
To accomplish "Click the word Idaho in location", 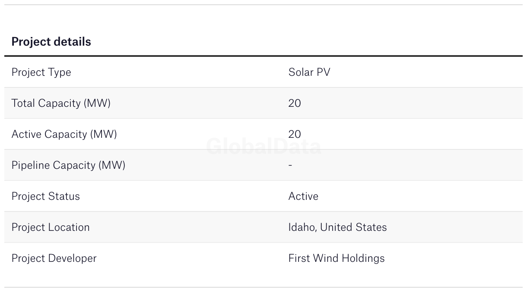I will pyautogui.click(x=302, y=227).
